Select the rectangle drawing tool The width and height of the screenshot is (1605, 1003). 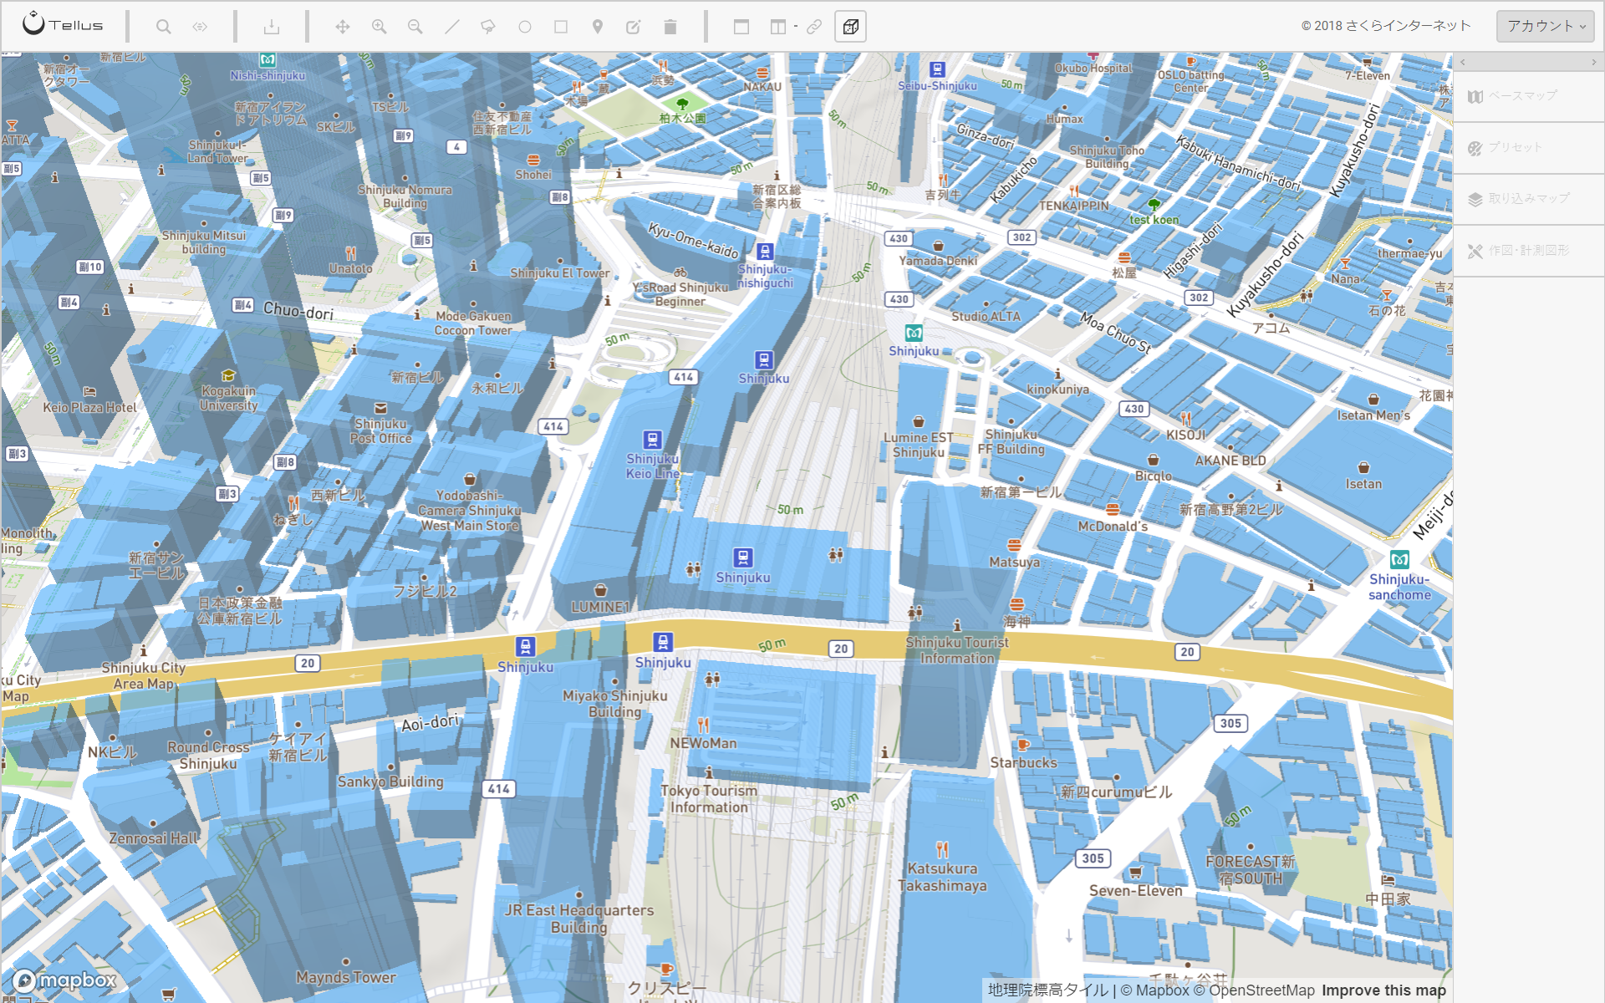point(561,27)
